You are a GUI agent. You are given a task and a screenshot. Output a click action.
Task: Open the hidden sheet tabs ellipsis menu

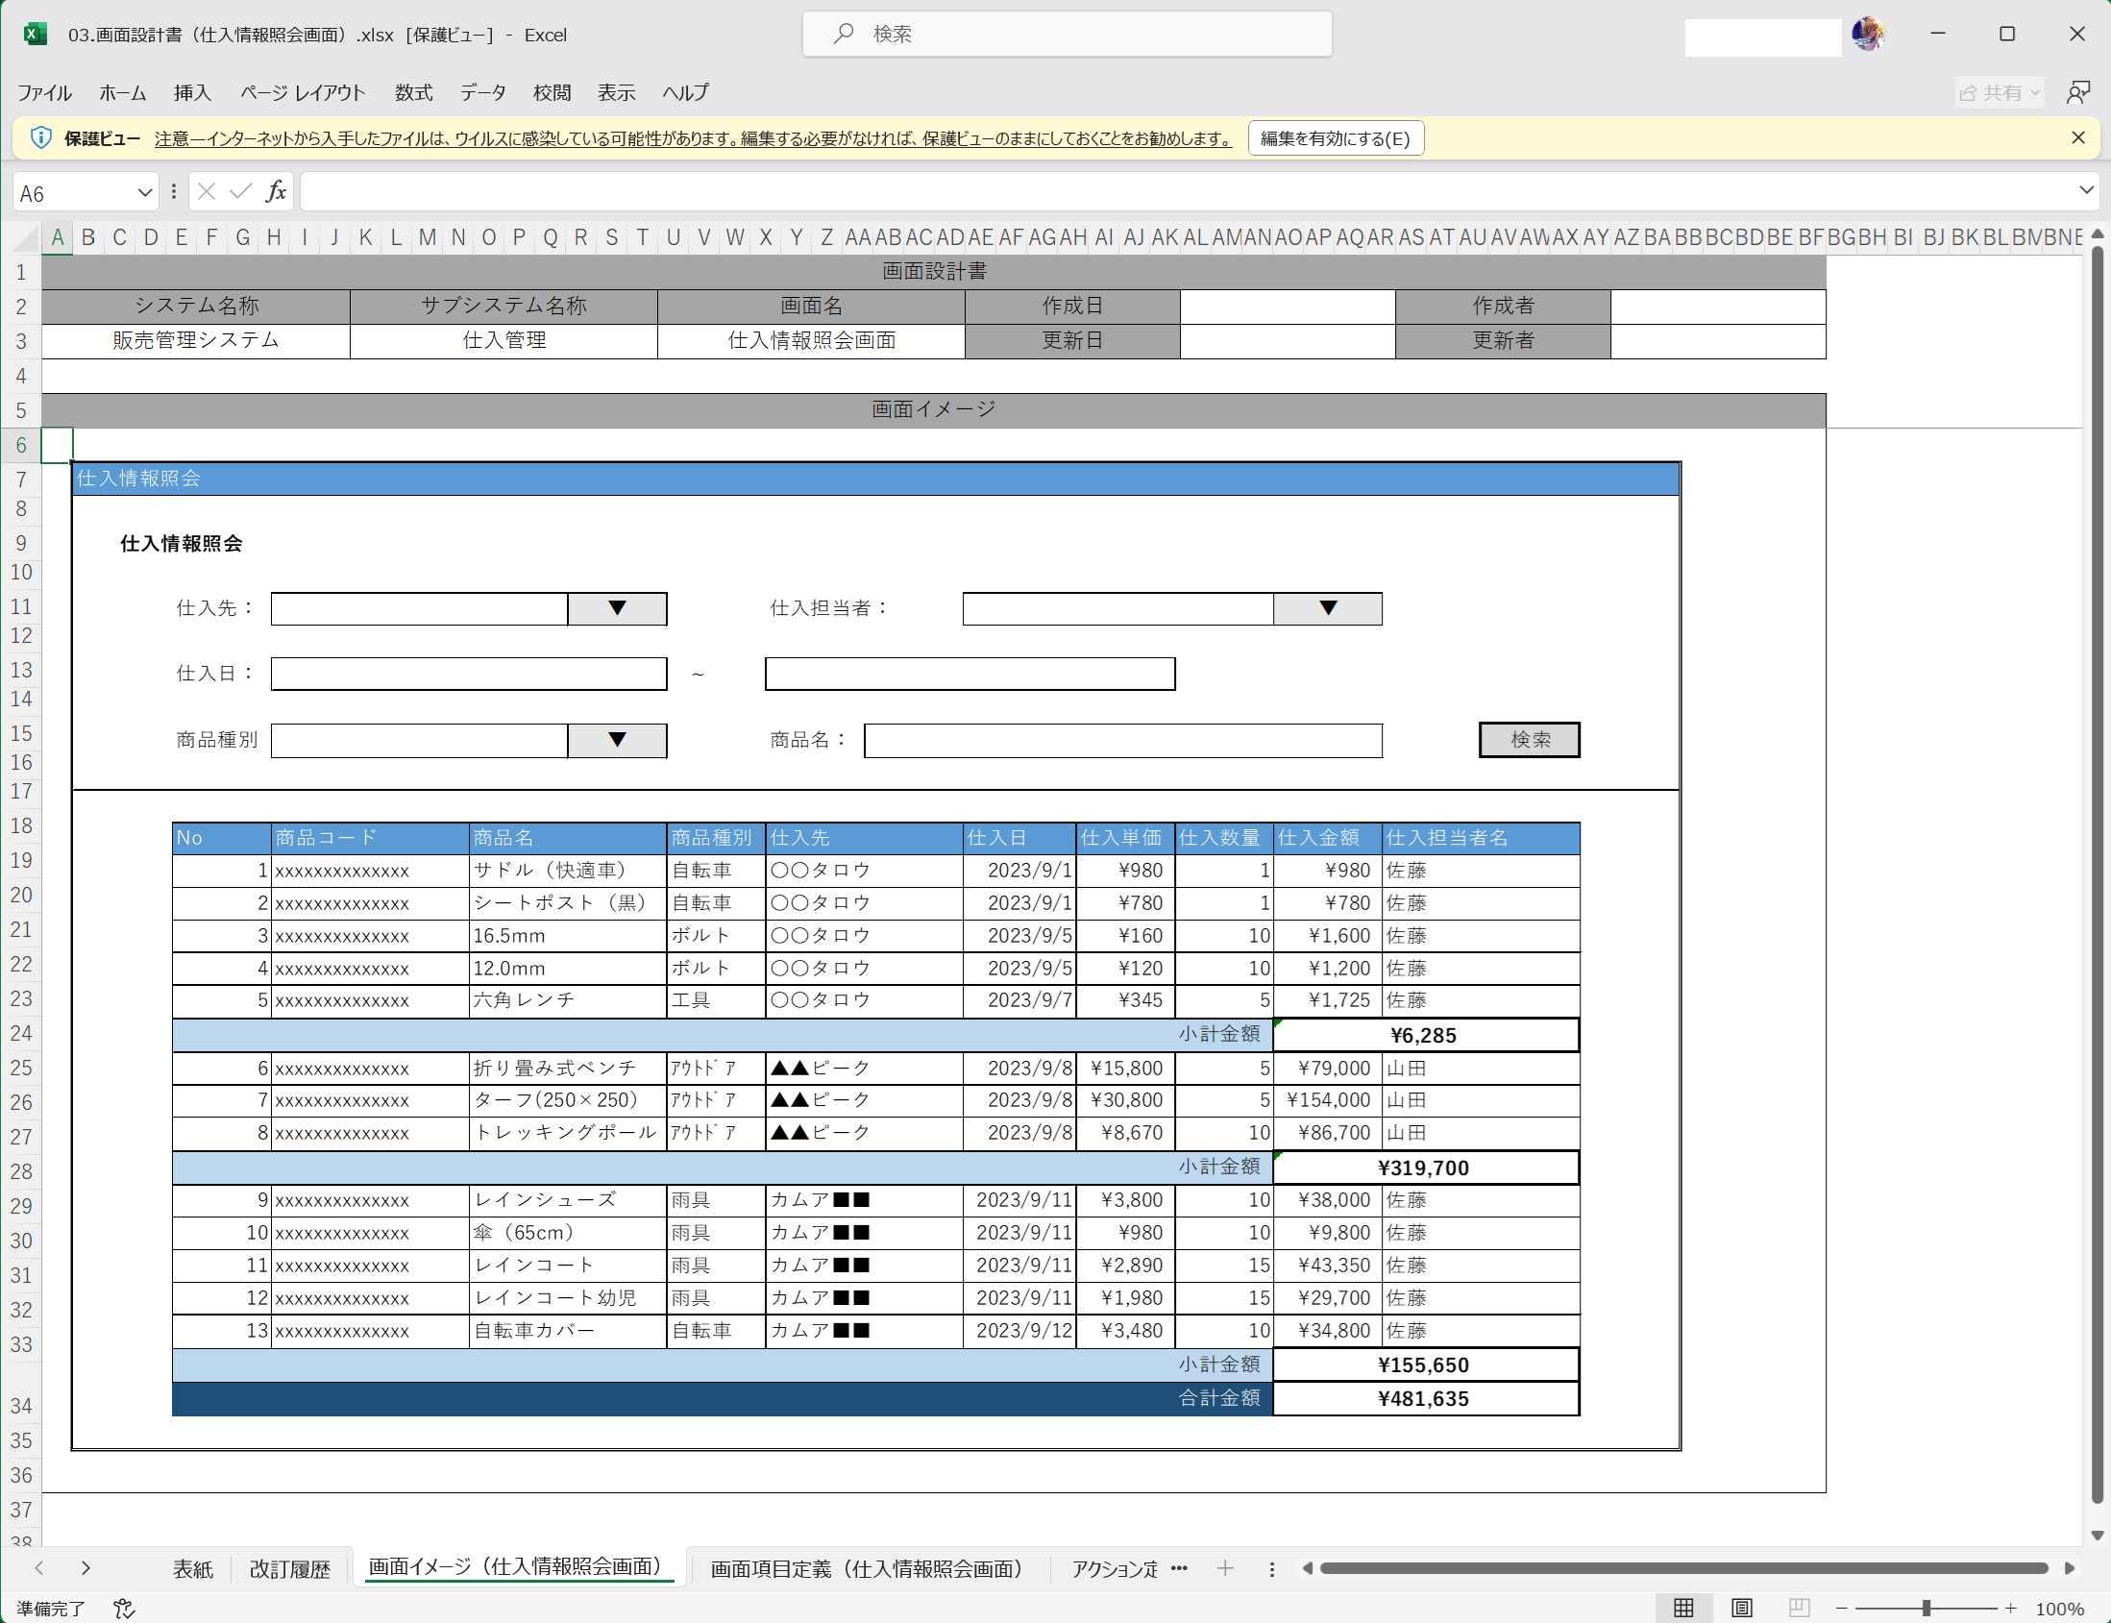pyautogui.click(x=1179, y=1568)
